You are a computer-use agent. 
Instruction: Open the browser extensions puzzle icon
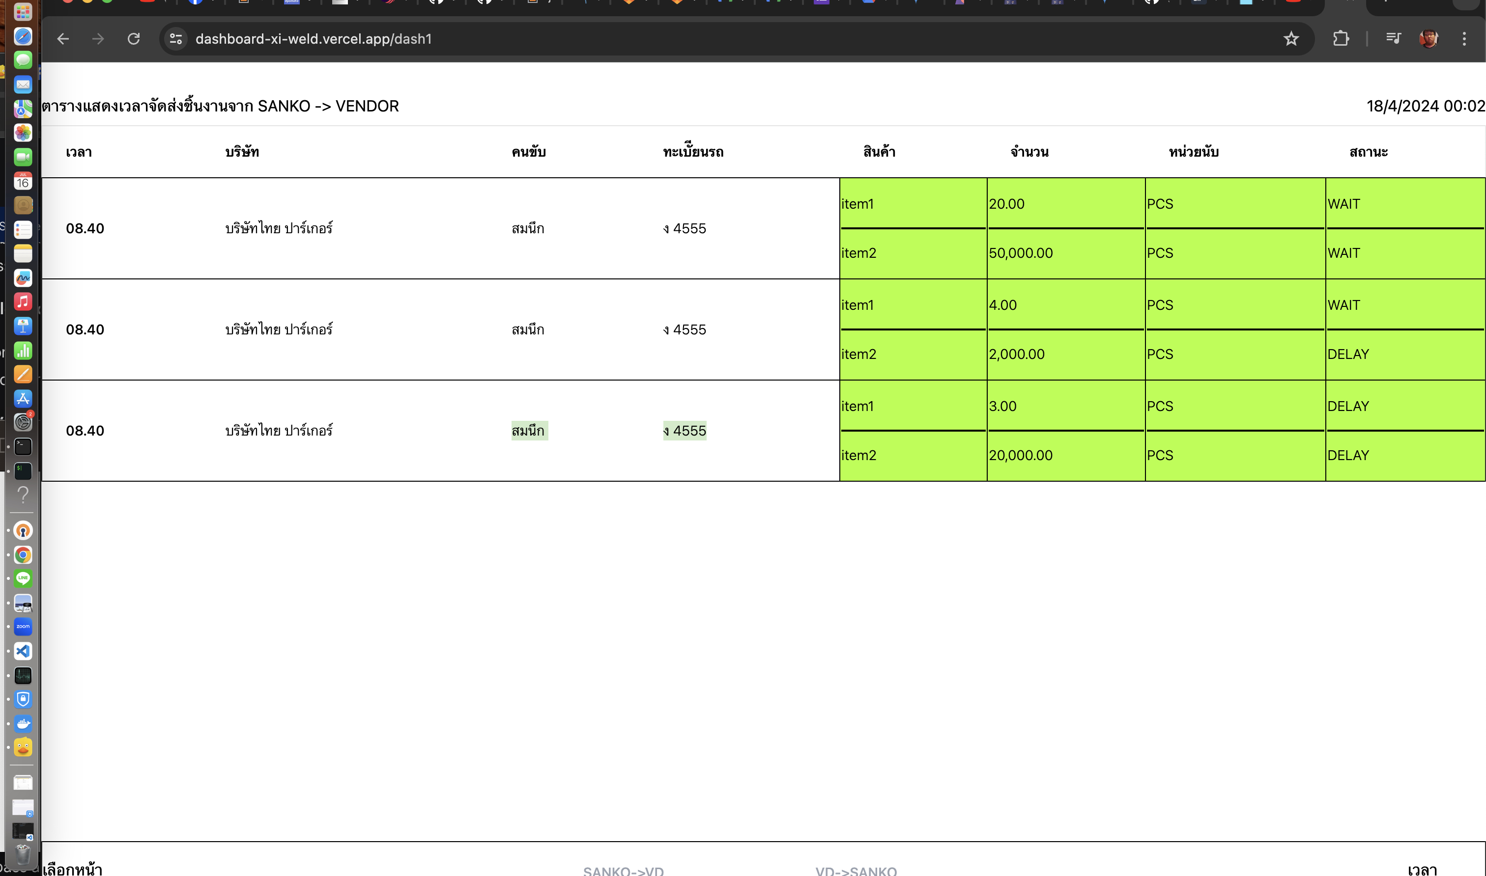pyautogui.click(x=1341, y=39)
